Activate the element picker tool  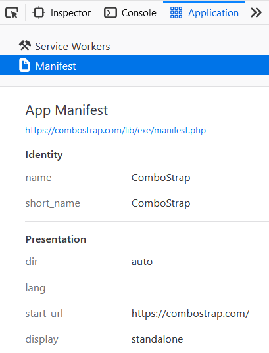click(12, 13)
